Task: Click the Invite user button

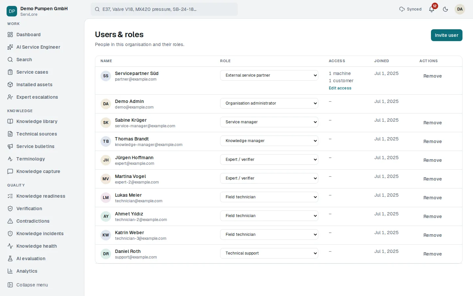Action: [x=446, y=35]
